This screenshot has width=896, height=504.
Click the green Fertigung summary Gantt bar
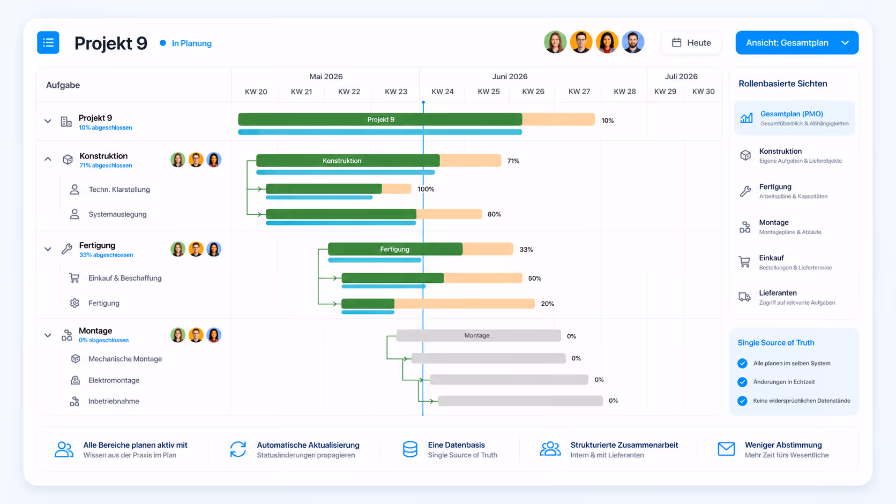click(x=395, y=249)
